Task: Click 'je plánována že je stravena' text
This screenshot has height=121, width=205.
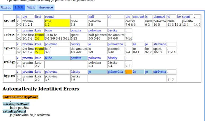Action: pos(30,115)
